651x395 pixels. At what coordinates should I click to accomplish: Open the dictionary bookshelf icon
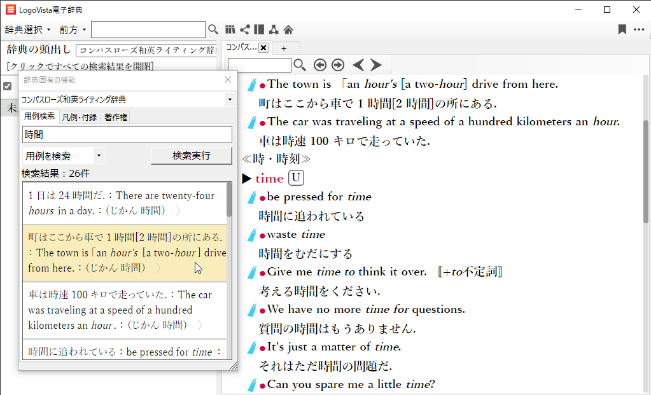[230, 29]
